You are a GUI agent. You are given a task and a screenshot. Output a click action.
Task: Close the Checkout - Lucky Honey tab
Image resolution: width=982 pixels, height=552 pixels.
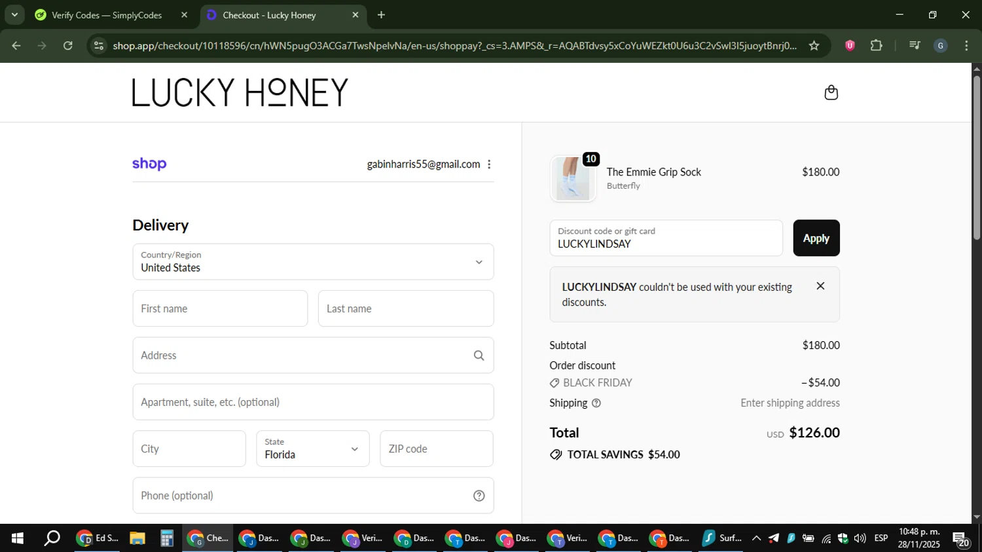pos(355,14)
